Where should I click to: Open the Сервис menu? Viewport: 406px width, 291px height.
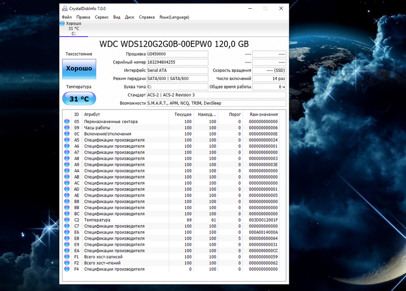point(102,17)
